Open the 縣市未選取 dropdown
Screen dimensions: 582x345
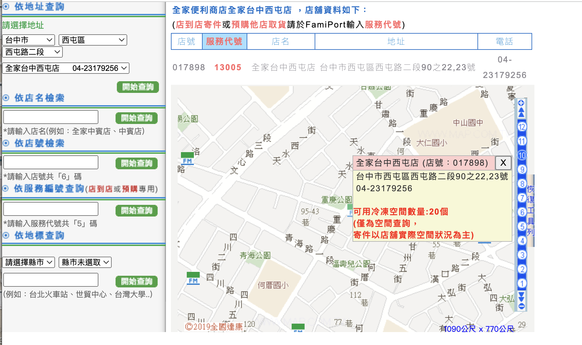(85, 262)
